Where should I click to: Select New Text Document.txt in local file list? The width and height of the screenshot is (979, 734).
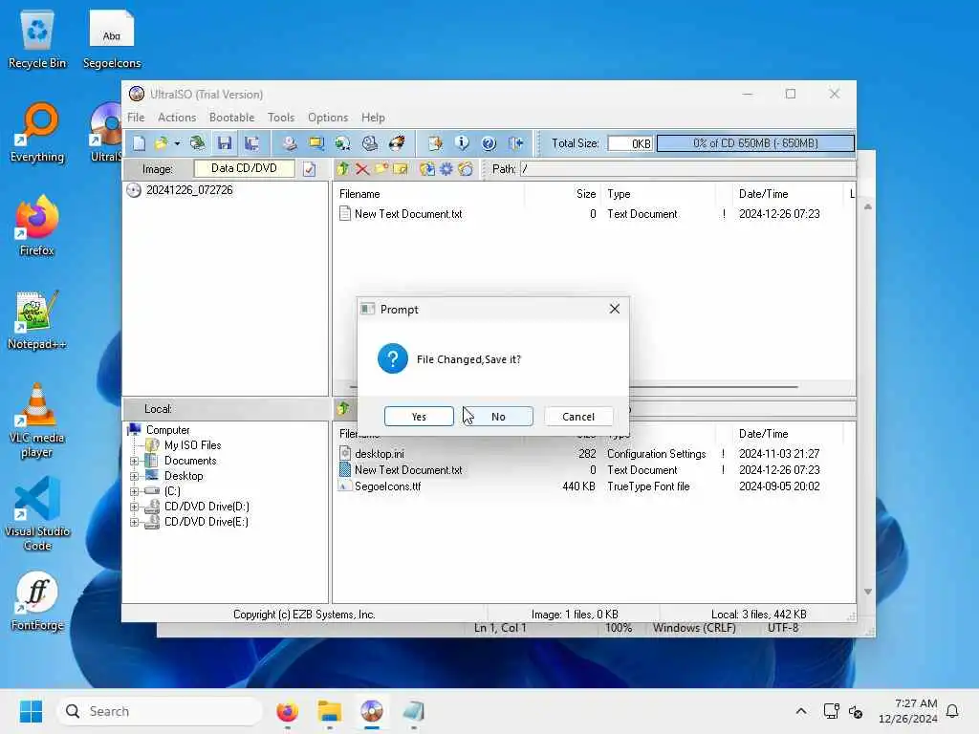[408, 470]
